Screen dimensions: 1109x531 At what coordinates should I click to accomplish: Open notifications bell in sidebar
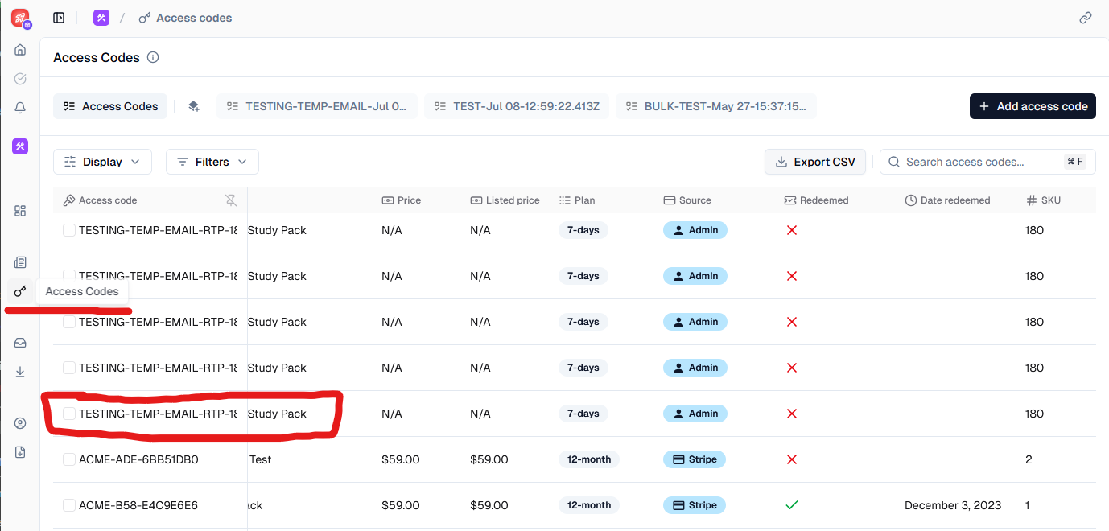tap(20, 108)
